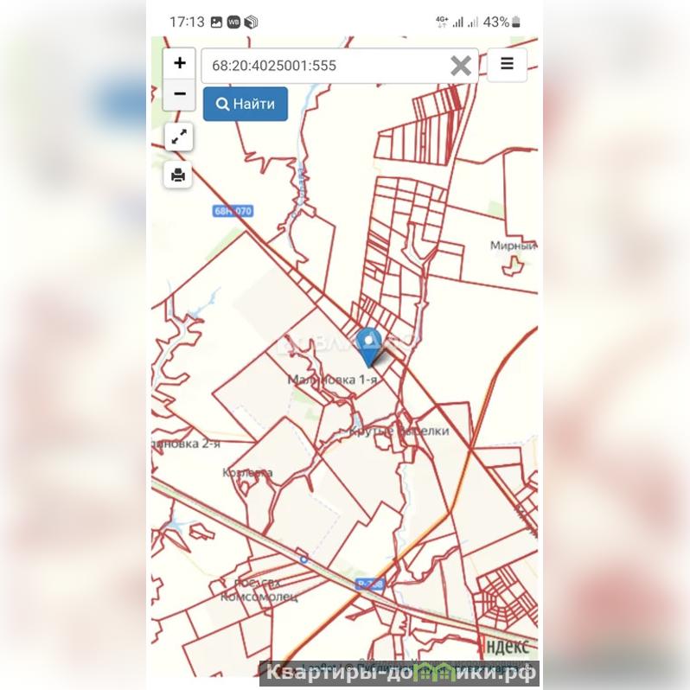This screenshot has width=690, height=690.
Task: Clear the search field with X
Action: point(461,66)
